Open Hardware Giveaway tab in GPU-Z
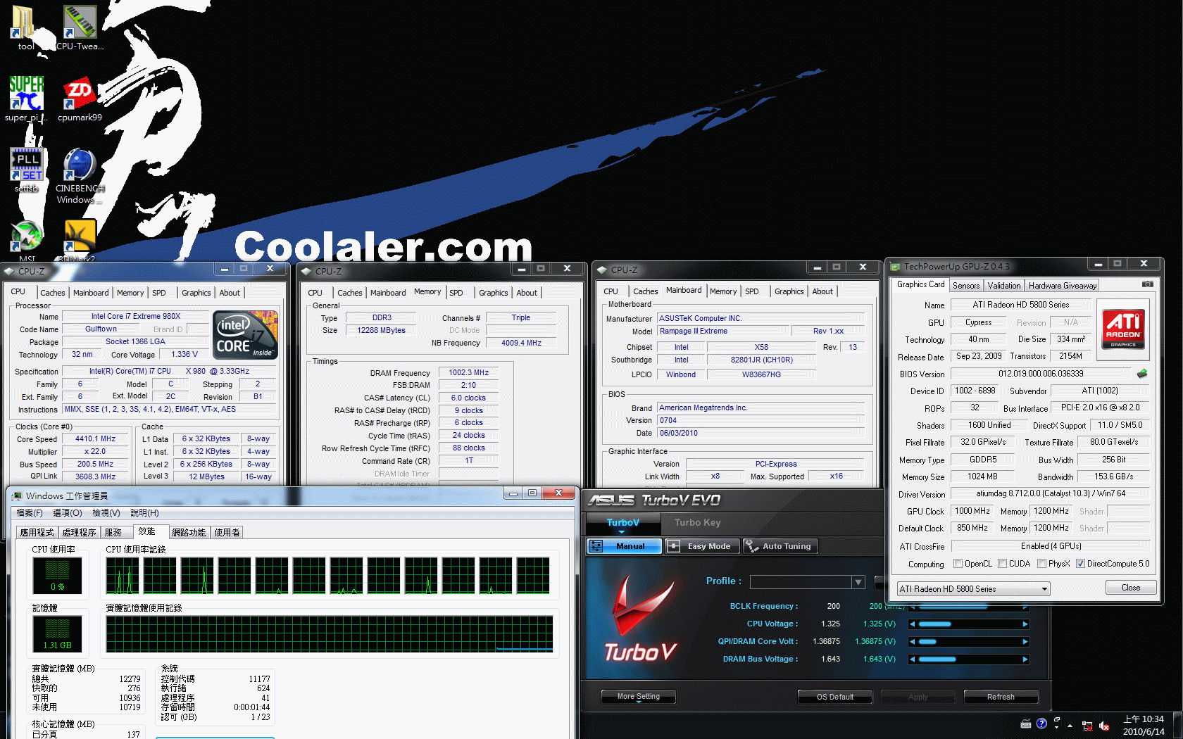This screenshot has width=1183, height=739. point(1062,286)
